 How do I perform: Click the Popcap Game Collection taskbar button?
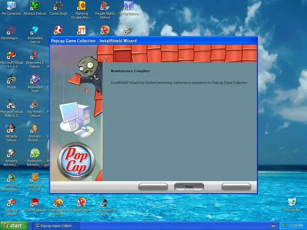tap(55, 226)
